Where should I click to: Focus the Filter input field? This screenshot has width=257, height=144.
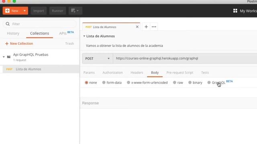[39, 24]
